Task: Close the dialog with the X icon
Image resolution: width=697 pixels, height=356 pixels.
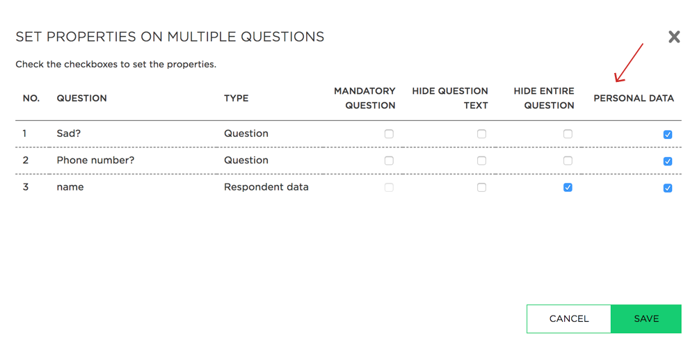Action: (x=674, y=37)
